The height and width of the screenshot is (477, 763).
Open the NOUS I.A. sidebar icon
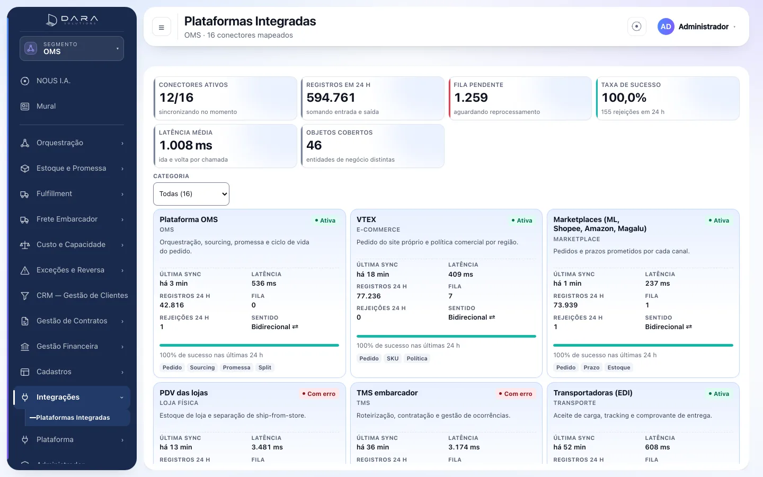25,81
